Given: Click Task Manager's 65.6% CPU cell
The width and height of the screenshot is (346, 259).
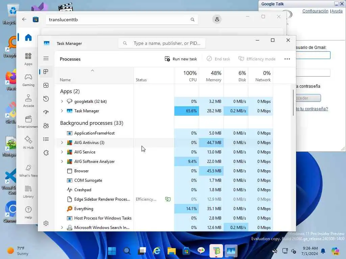Looking at the screenshot, I should point(187,111).
